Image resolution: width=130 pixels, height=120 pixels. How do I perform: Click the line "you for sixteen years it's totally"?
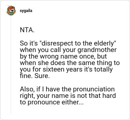(66, 70)
